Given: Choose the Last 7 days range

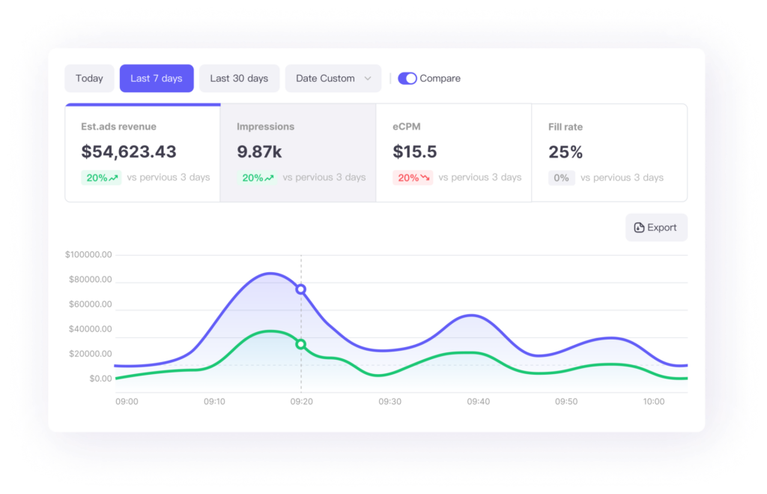Looking at the screenshot, I should [x=157, y=79].
